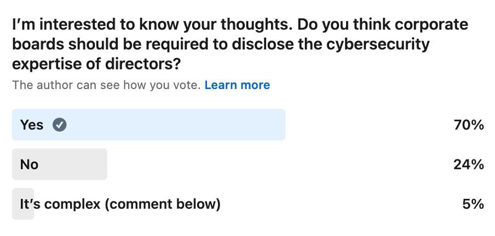Viewport: 495px width, 236px height.
Task: Click the author can see how you vote note
Action: pyautogui.click(x=106, y=85)
